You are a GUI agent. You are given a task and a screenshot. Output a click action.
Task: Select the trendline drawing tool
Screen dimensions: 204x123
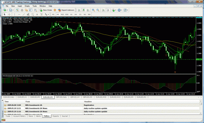(x=24, y=14)
